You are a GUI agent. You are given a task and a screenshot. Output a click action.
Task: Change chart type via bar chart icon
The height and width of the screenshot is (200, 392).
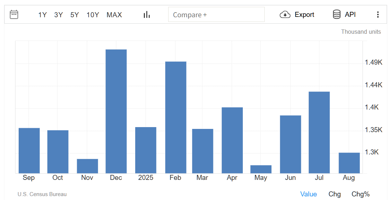click(147, 15)
